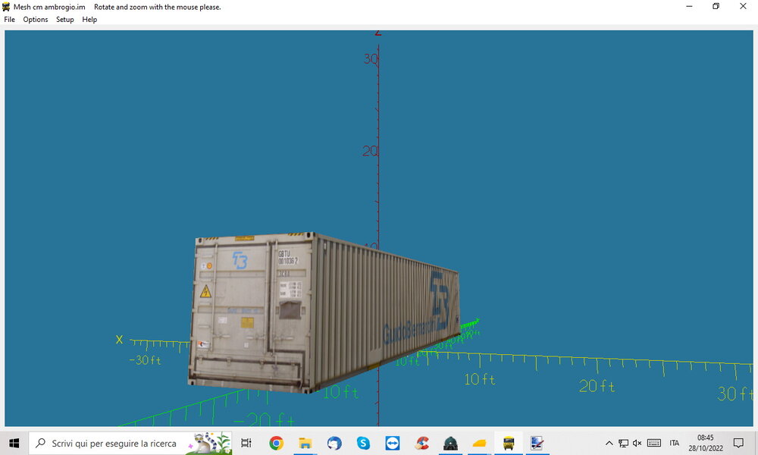Screen dimensions: 758x455
Task: Select the yellow truck Mesh viewer taskbar icon
Action: click(509, 443)
